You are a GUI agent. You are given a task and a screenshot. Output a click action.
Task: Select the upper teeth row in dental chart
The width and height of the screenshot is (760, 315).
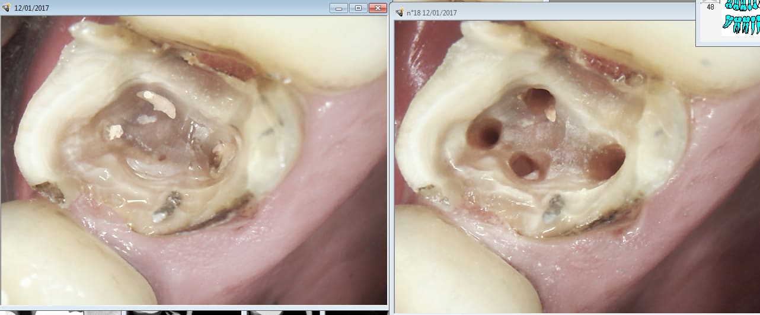pos(742,5)
